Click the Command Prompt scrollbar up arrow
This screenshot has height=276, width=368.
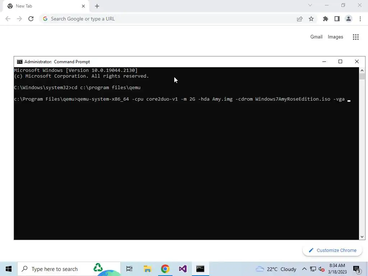tap(362, 70)
